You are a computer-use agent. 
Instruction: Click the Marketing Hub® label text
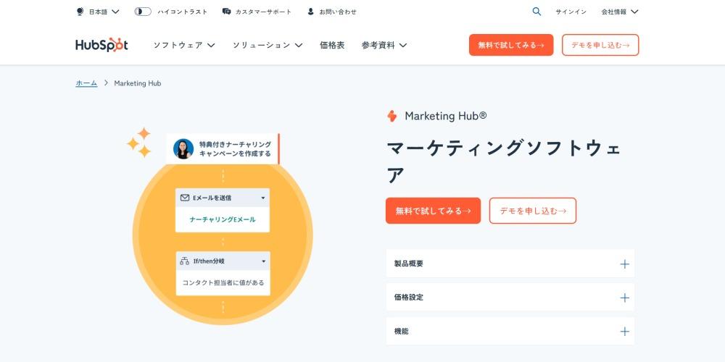click(446, 116)
